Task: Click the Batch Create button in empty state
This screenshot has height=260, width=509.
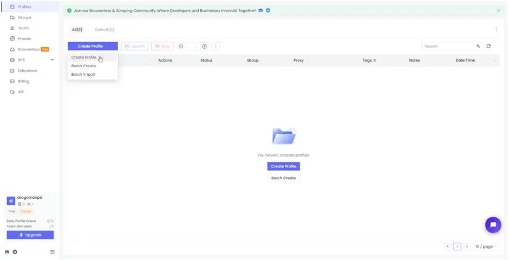Action: (283, 178)
